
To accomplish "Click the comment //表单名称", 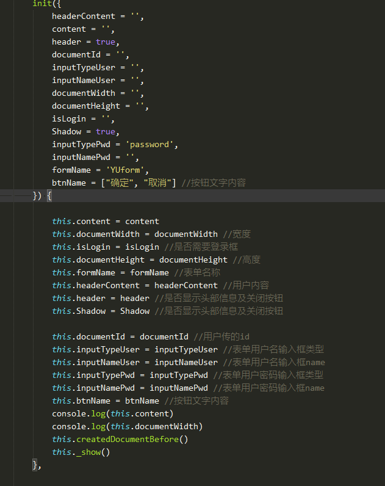I will pyautogui.click(x=197, y=273).
